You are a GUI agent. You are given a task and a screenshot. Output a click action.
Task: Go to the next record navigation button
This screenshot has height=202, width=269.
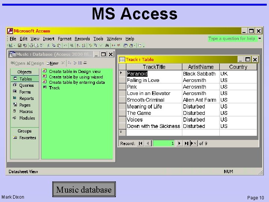179,143
